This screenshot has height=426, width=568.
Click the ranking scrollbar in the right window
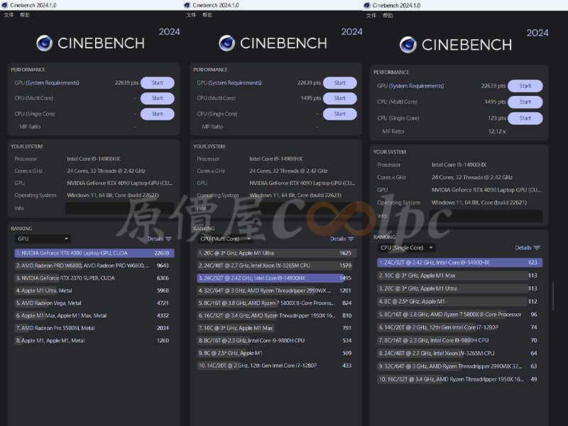point(553,296)
